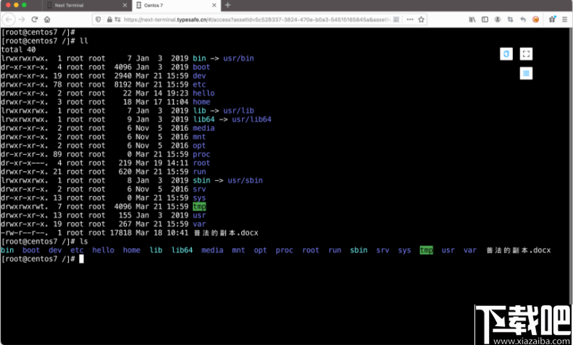Reload the current page

35,20
